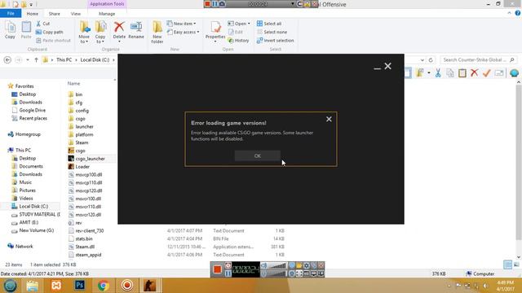
Task: Click scissors icon in secondary toolbar
Action: [438, 73]
